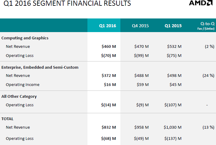216x145 pixels.
Task: Click the Enterprise, Embedded and Semi-Custom heading
Action: point(40,68)
